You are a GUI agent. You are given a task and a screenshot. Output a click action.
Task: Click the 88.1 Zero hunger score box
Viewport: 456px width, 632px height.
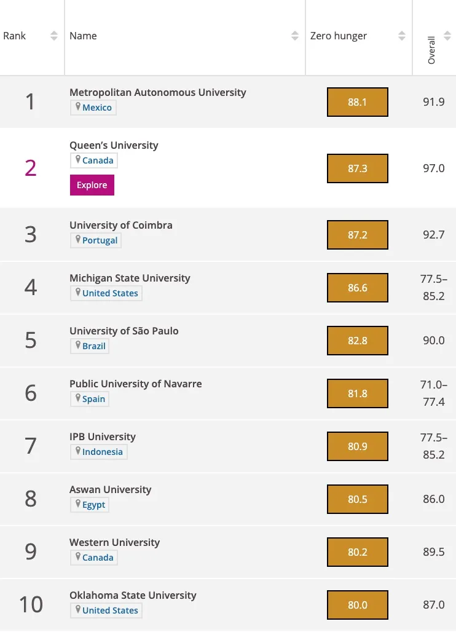click(x=357, y=102)
